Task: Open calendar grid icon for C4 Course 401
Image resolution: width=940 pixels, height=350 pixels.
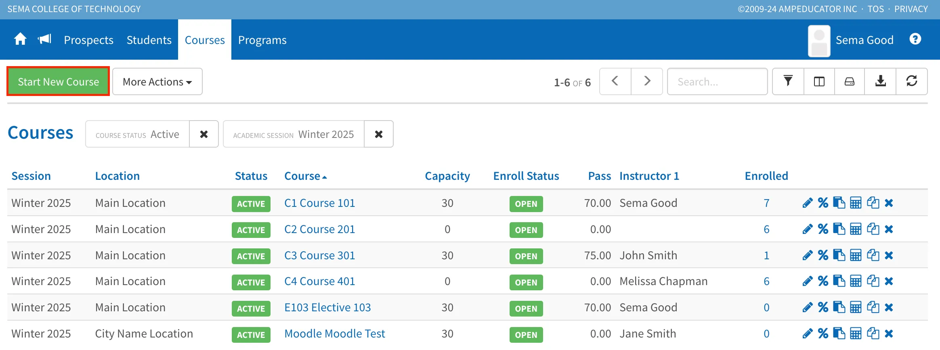Action: click(x=856, y=281)
